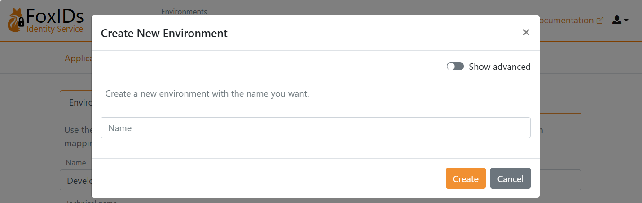
Task: Click the orange Create button
Action: click(x=466, y=178)
